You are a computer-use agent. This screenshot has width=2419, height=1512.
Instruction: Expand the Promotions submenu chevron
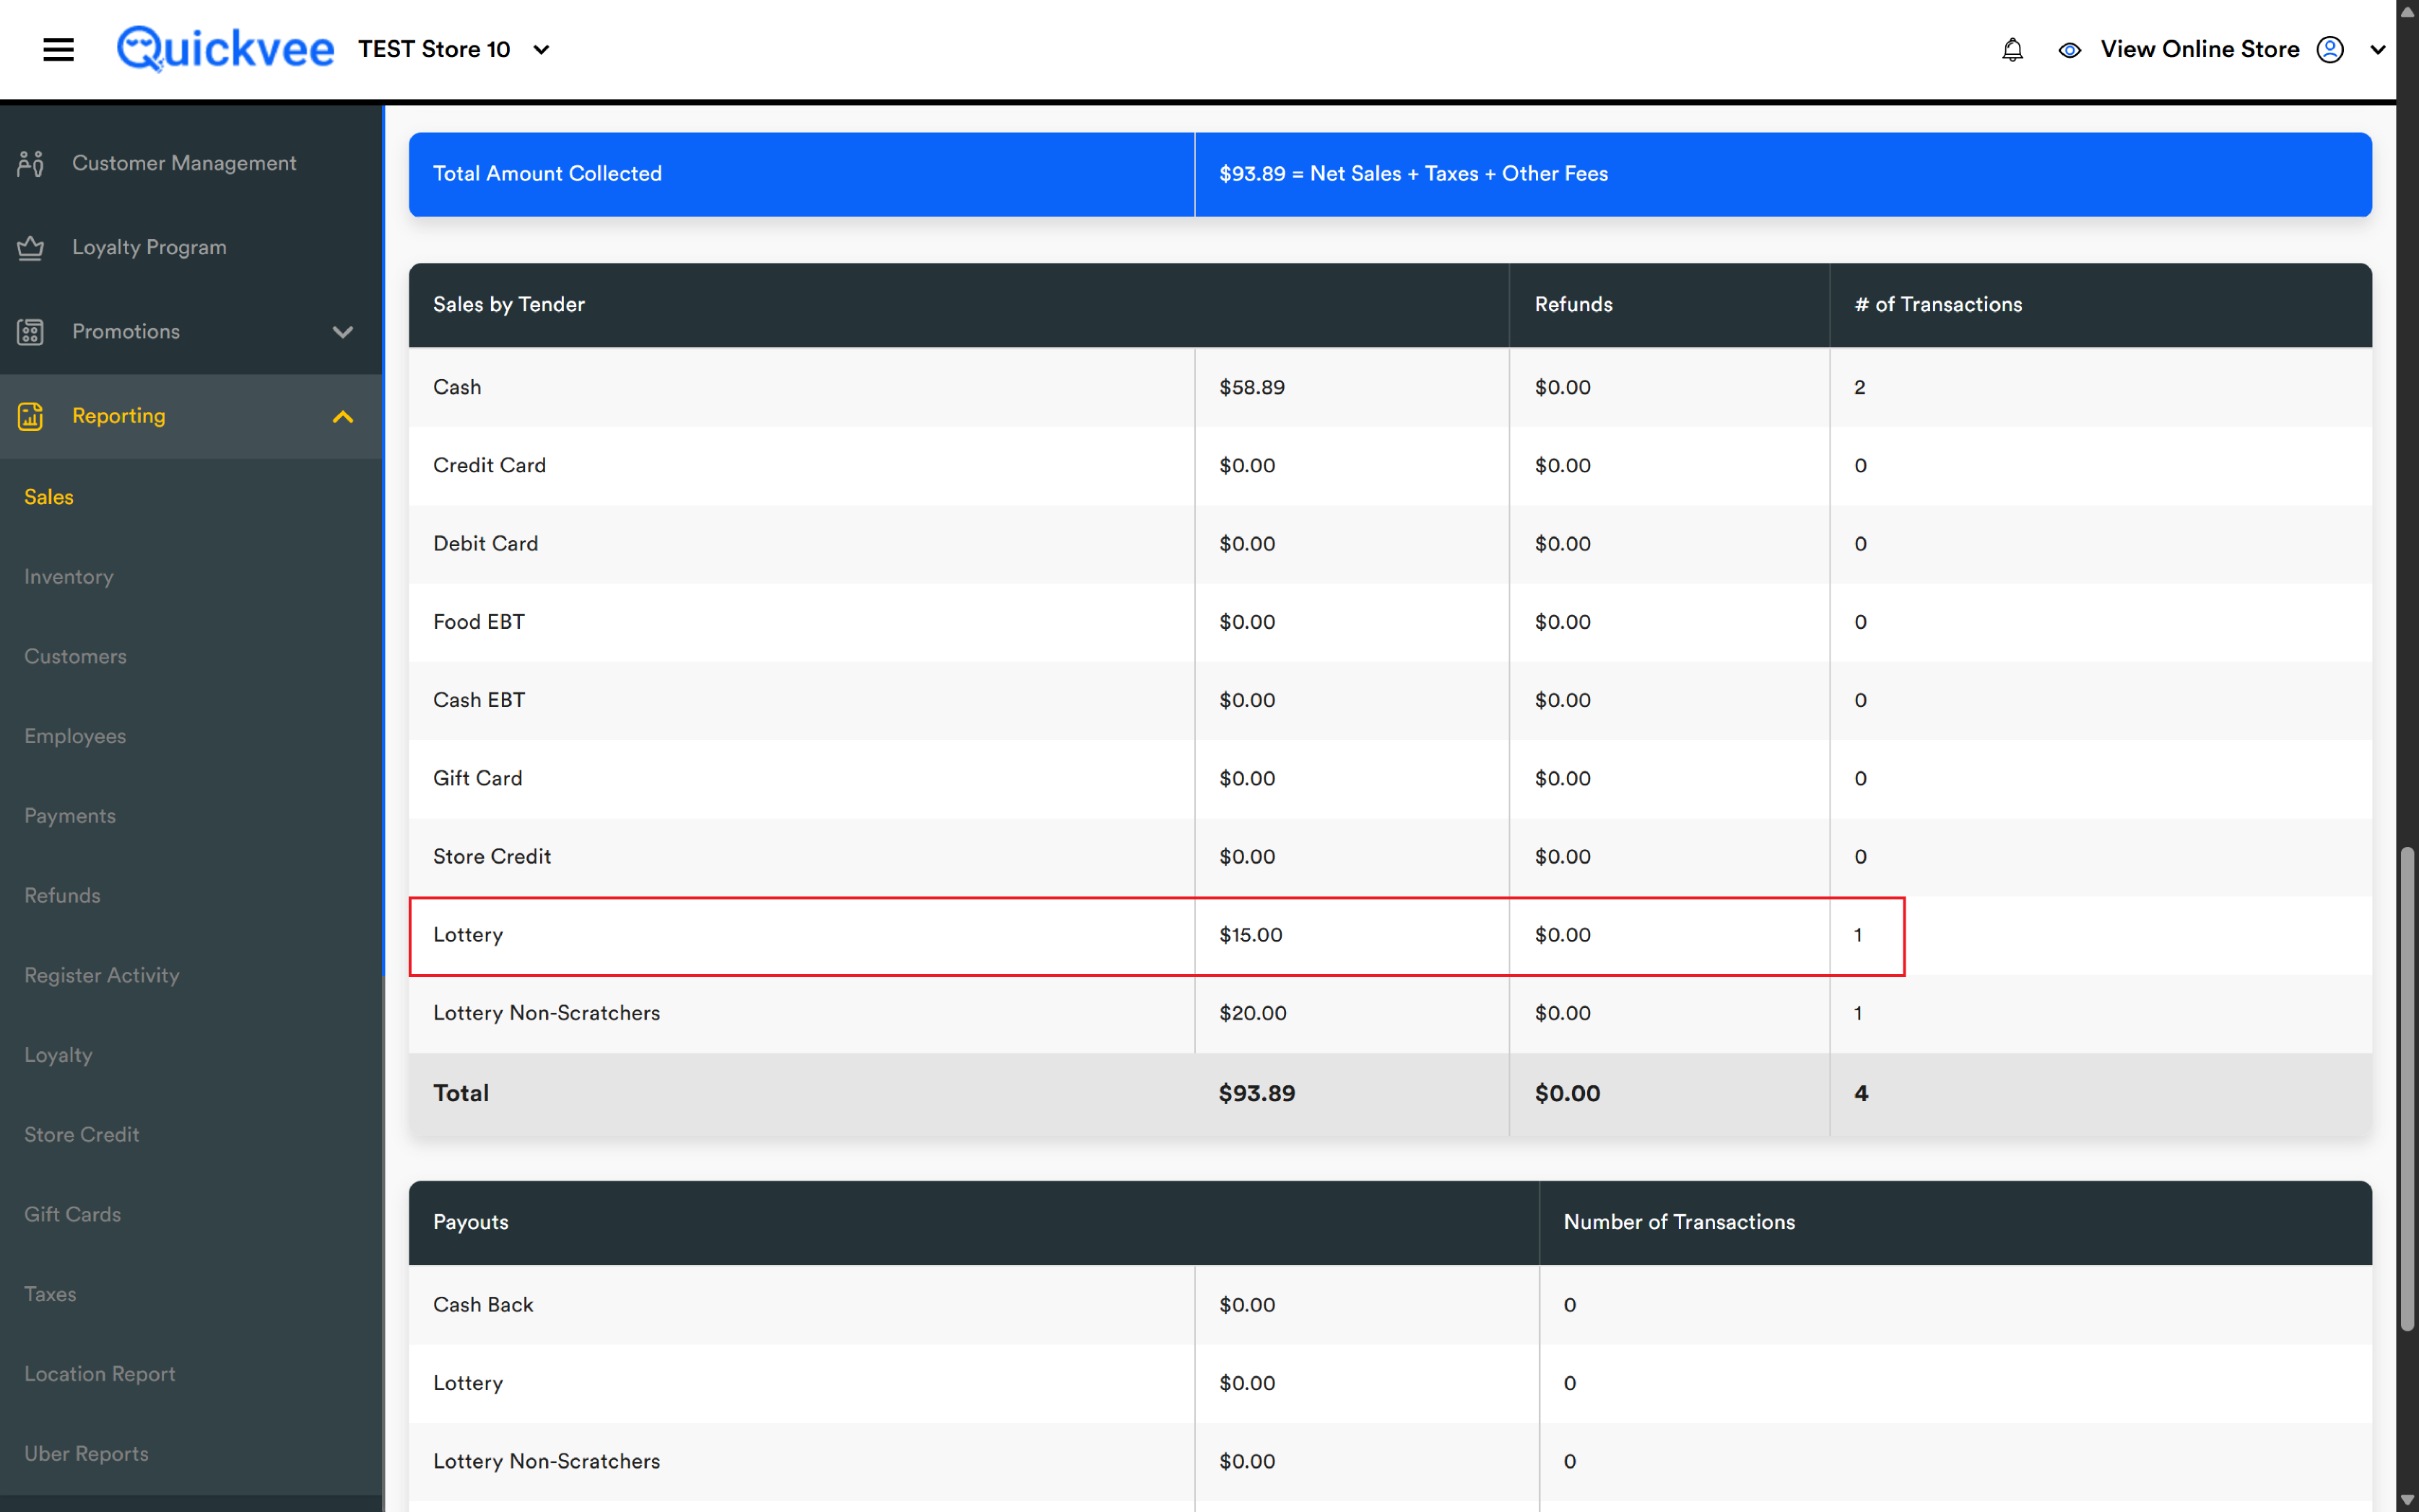click(343, 332)
